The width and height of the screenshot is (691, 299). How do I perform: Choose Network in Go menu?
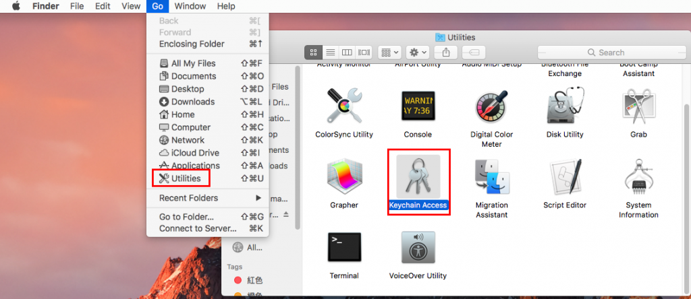coord(208,140)
